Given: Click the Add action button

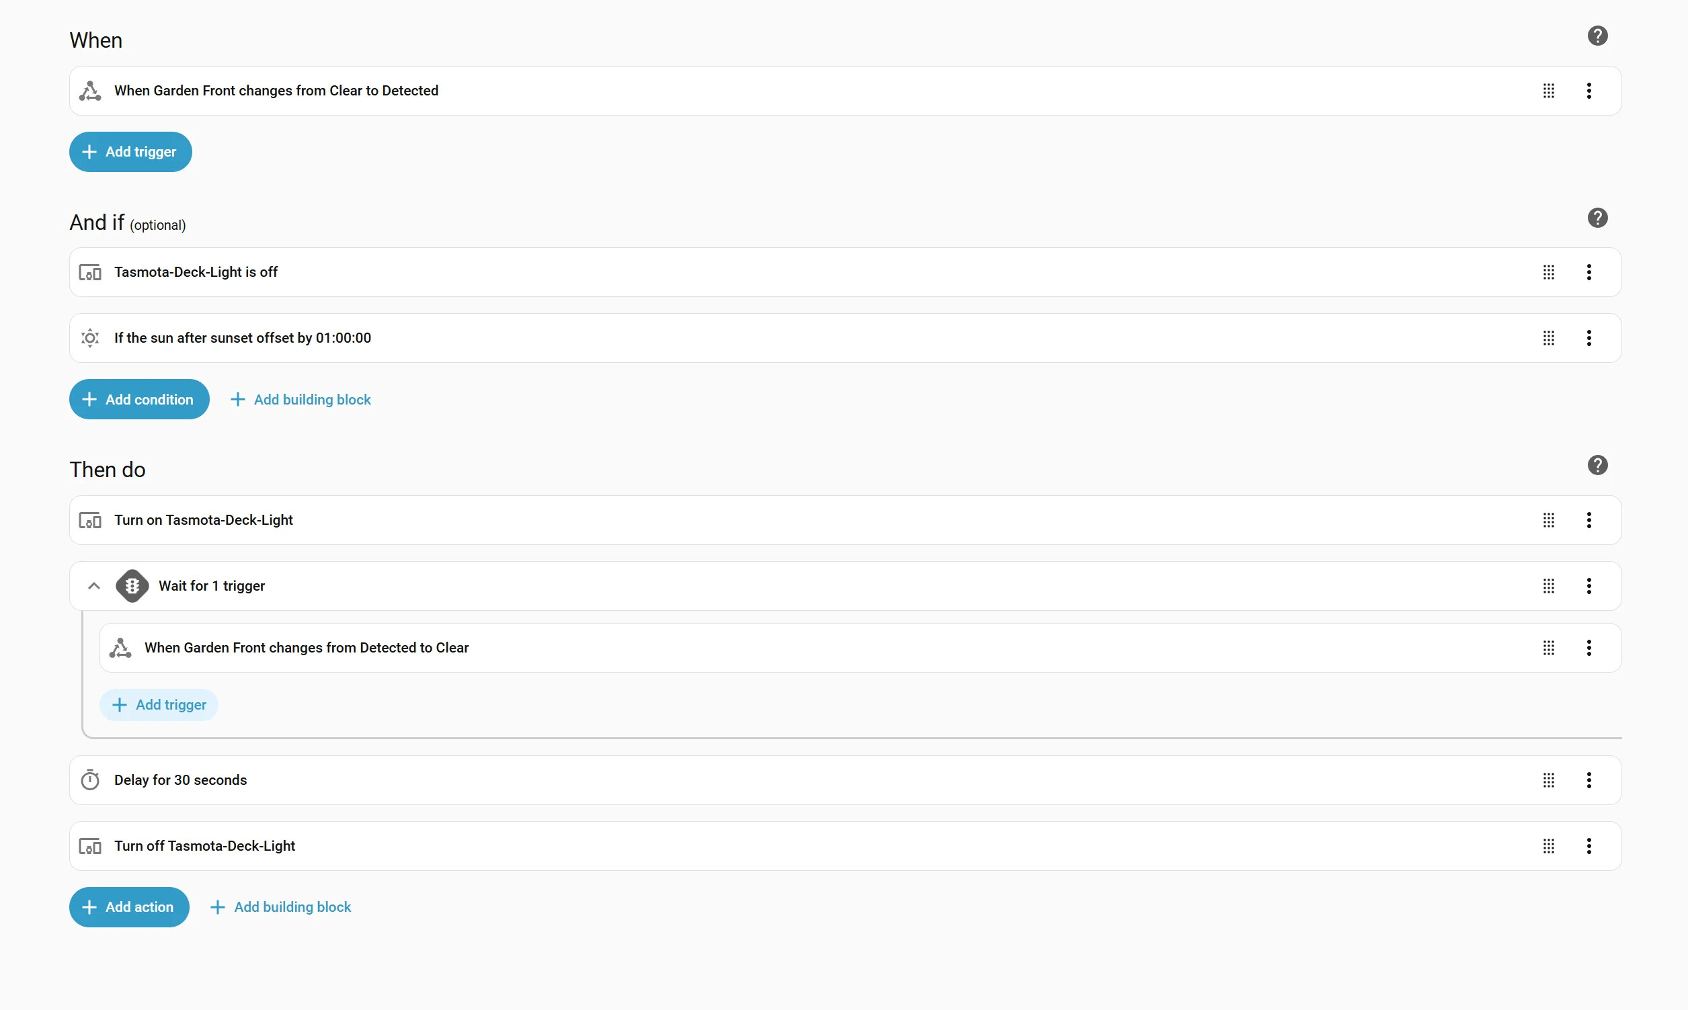Looking at the screenshot, I should click(128, 907).
